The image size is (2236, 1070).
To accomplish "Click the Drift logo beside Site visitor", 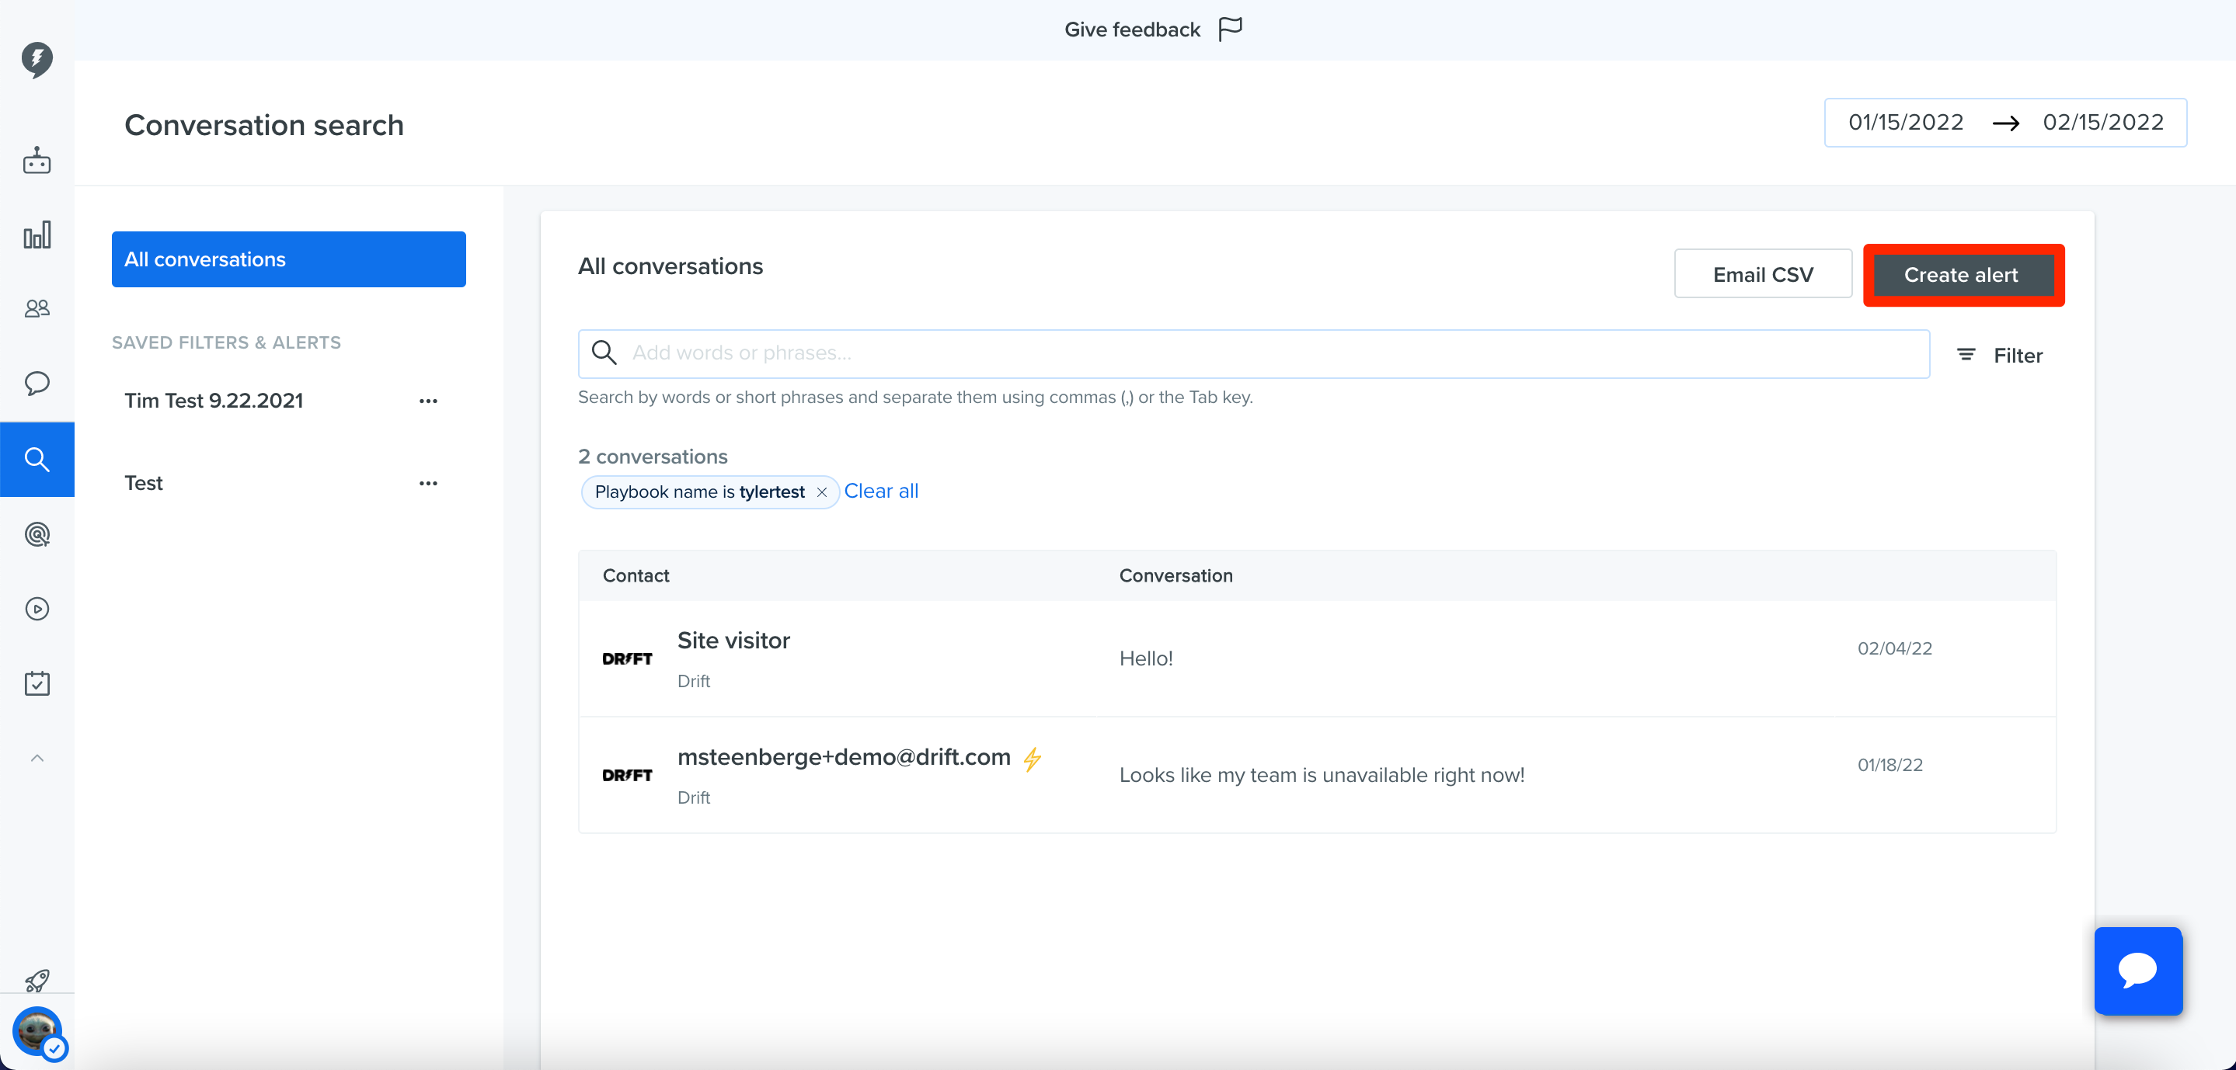I will coord(627,658).
